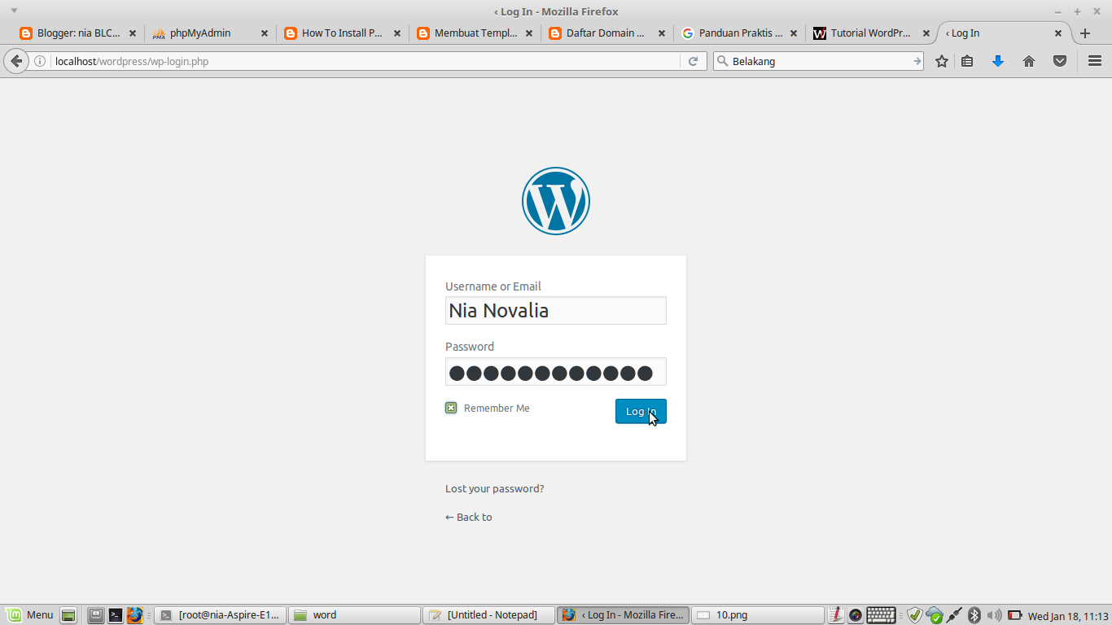Open the on-screen keyboard tray icon

pos(882,615)
